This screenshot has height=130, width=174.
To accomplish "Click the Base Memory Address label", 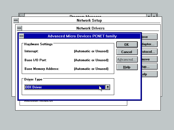I will pyautogui.click(x=42, y=69).
